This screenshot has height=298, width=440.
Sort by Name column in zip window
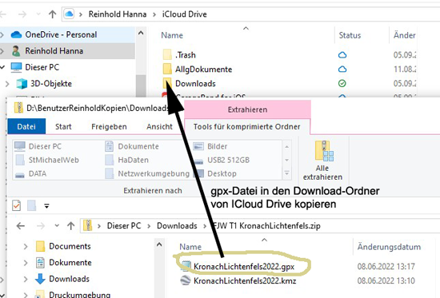pyautogui.click(x=190, y=247)
